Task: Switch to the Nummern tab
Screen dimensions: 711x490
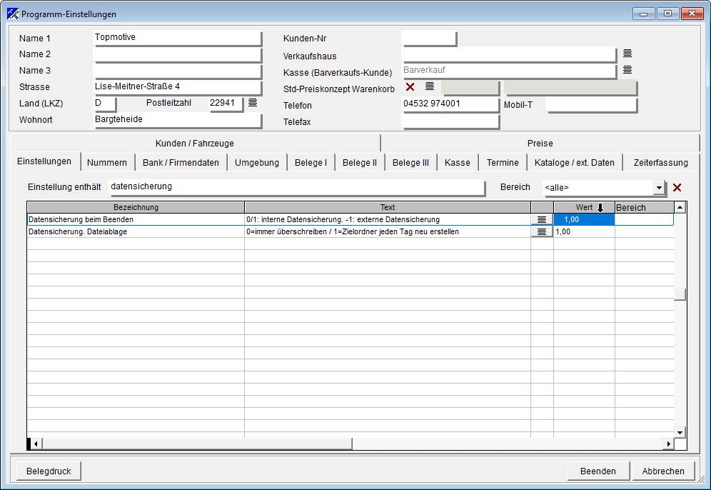Action: (x=107, y=162)
